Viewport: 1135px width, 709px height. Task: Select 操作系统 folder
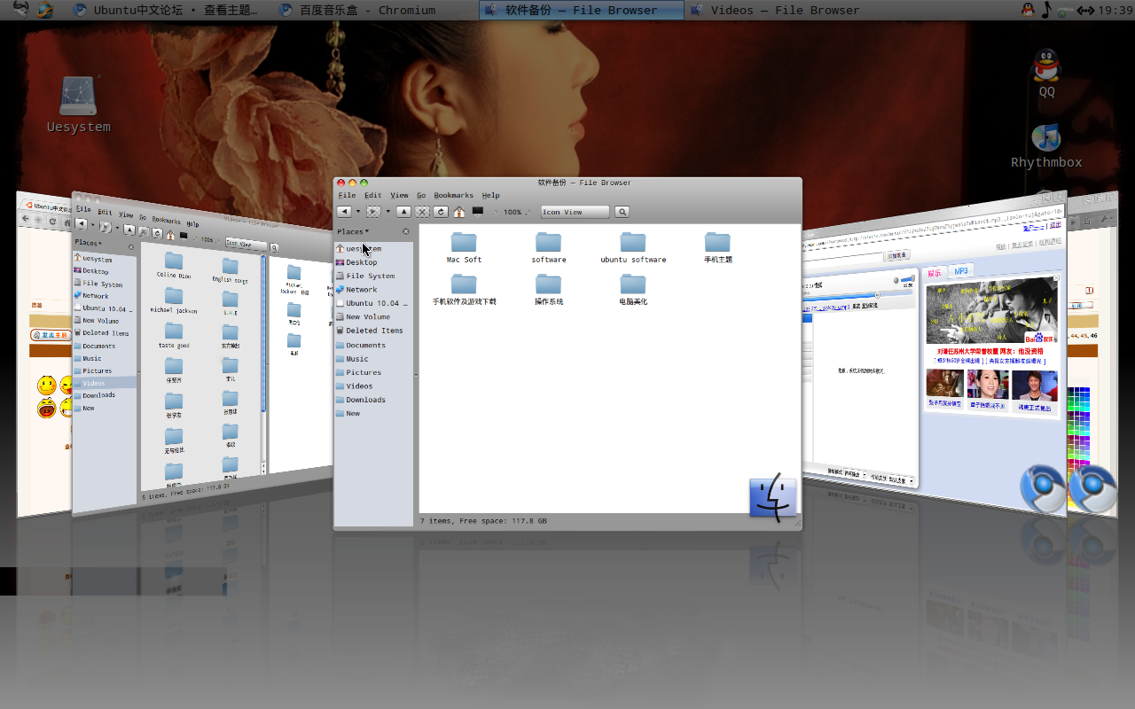point(549,289)
